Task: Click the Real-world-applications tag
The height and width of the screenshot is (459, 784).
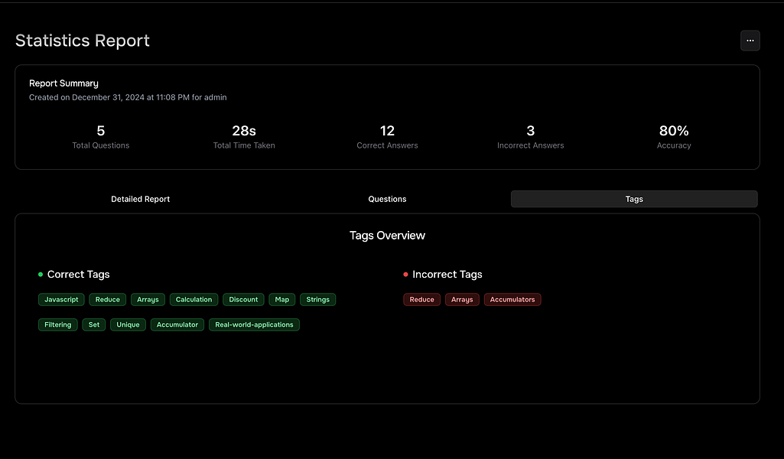Action: coord(254,324)
